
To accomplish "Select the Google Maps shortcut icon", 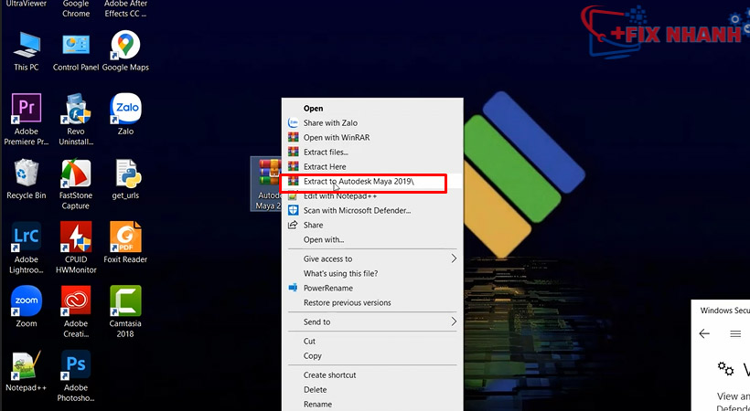I will (x=125, y=51).
